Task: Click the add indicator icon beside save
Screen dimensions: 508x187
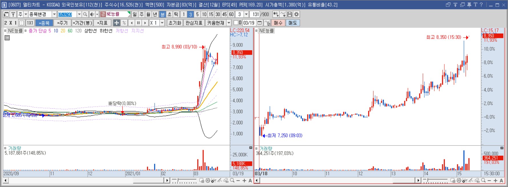Action: pos(283,14)
